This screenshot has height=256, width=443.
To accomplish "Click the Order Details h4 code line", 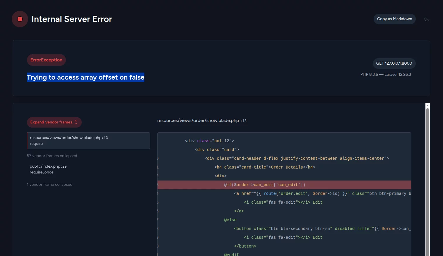I will pos(265,167).
